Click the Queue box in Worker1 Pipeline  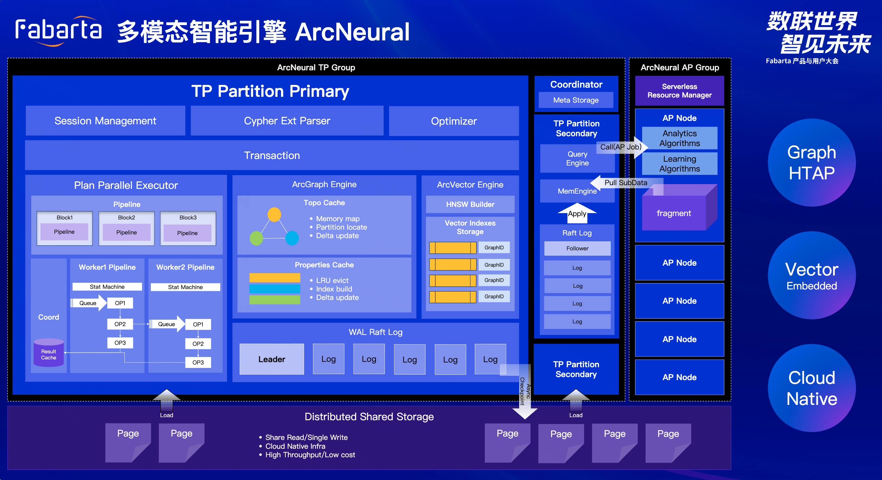(x=88, y=303)
